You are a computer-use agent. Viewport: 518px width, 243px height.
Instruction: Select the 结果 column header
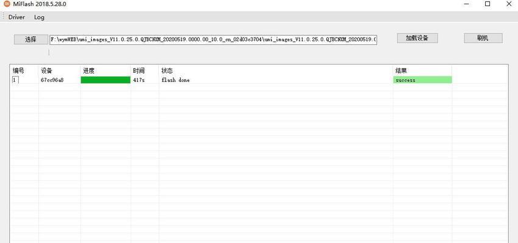coord(422,70)
